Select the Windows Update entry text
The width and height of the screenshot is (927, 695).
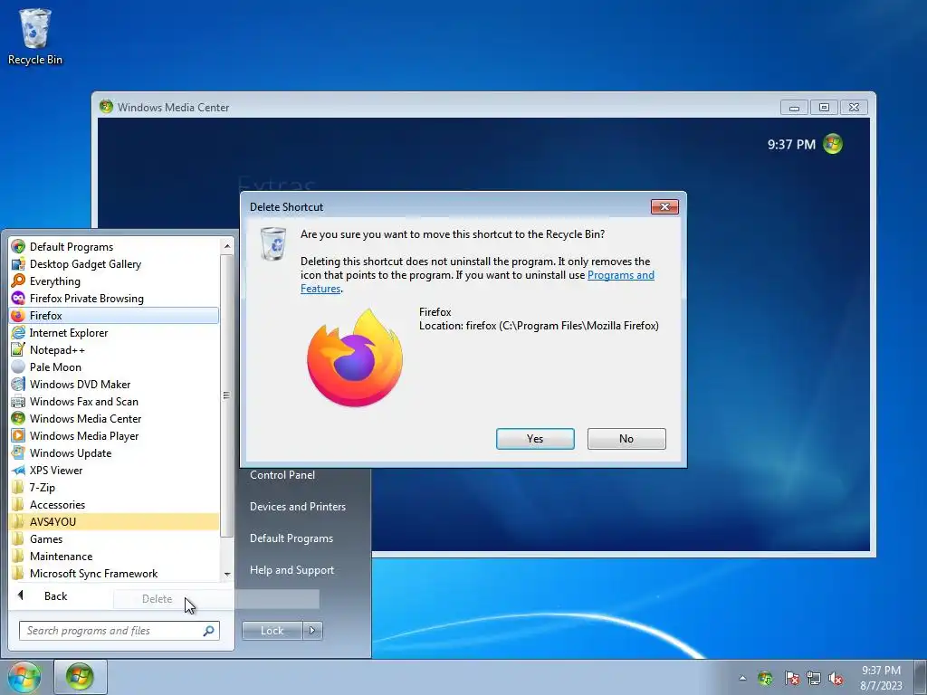(x=71, y=453)
